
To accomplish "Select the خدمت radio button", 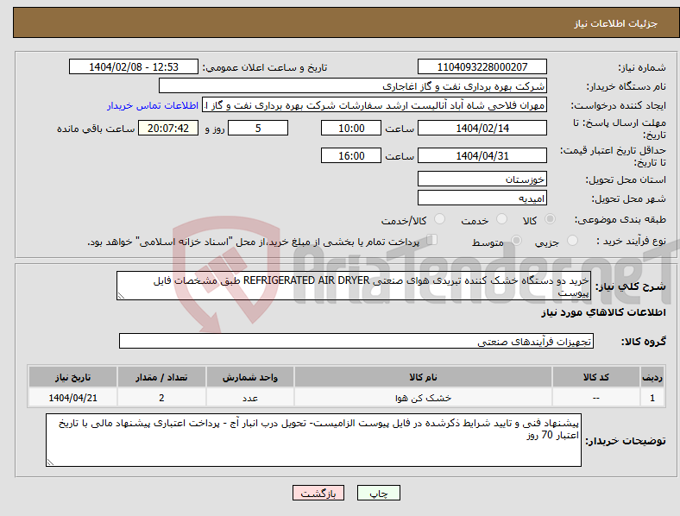I will tap(501, 219).
